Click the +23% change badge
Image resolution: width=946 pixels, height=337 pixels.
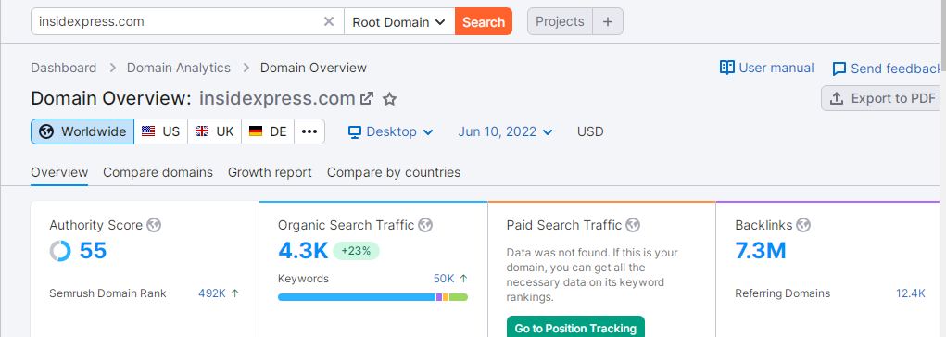tap(356, 251)
